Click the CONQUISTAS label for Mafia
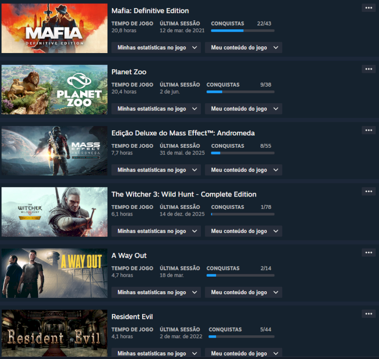 (x=227, y=23)
